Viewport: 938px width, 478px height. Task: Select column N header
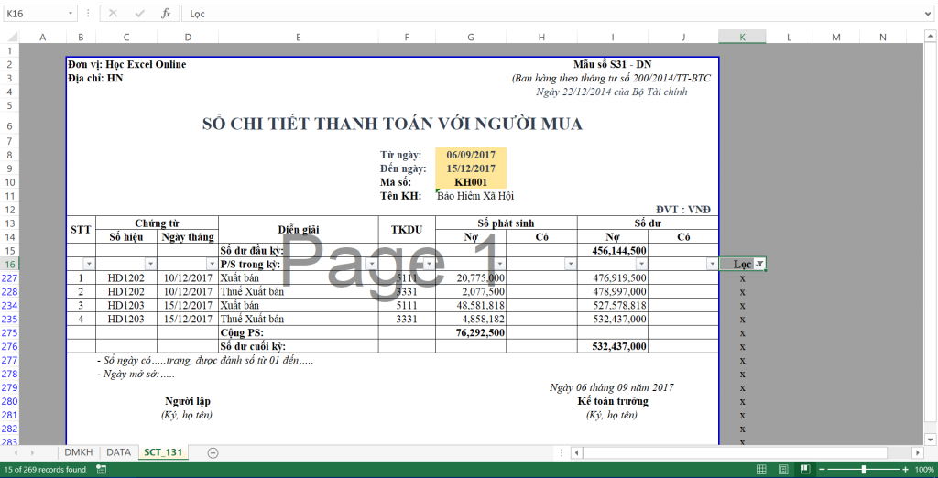[883, 38]
